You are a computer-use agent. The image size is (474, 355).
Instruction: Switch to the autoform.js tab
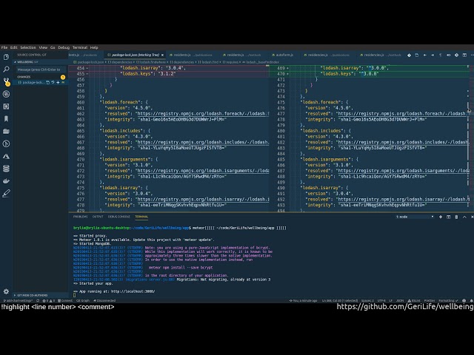tap(283, 55)
